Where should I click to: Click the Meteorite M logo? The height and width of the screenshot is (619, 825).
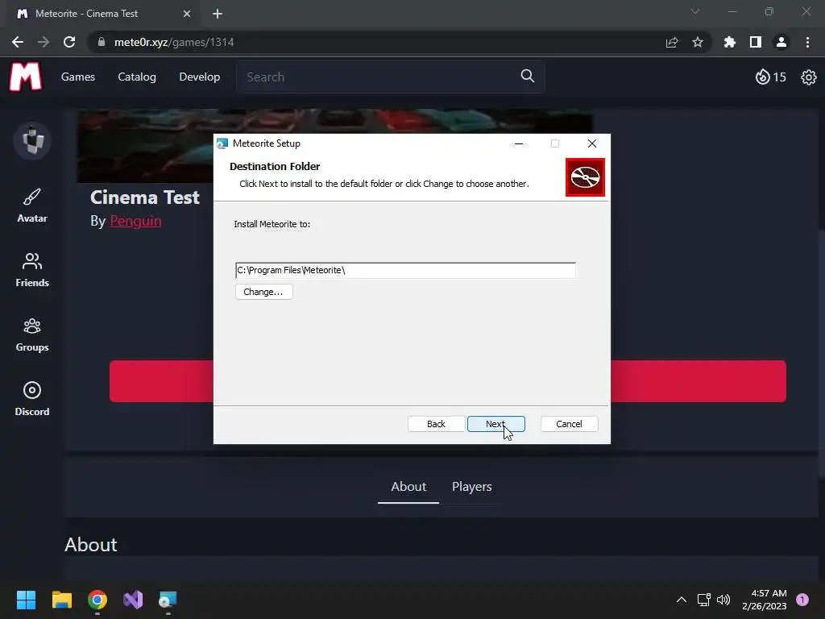point(25,77)
